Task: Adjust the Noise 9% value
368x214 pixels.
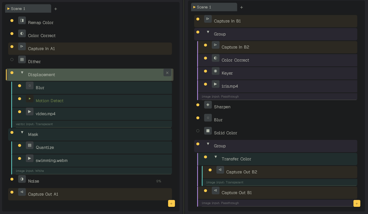Action: point(159,181)
